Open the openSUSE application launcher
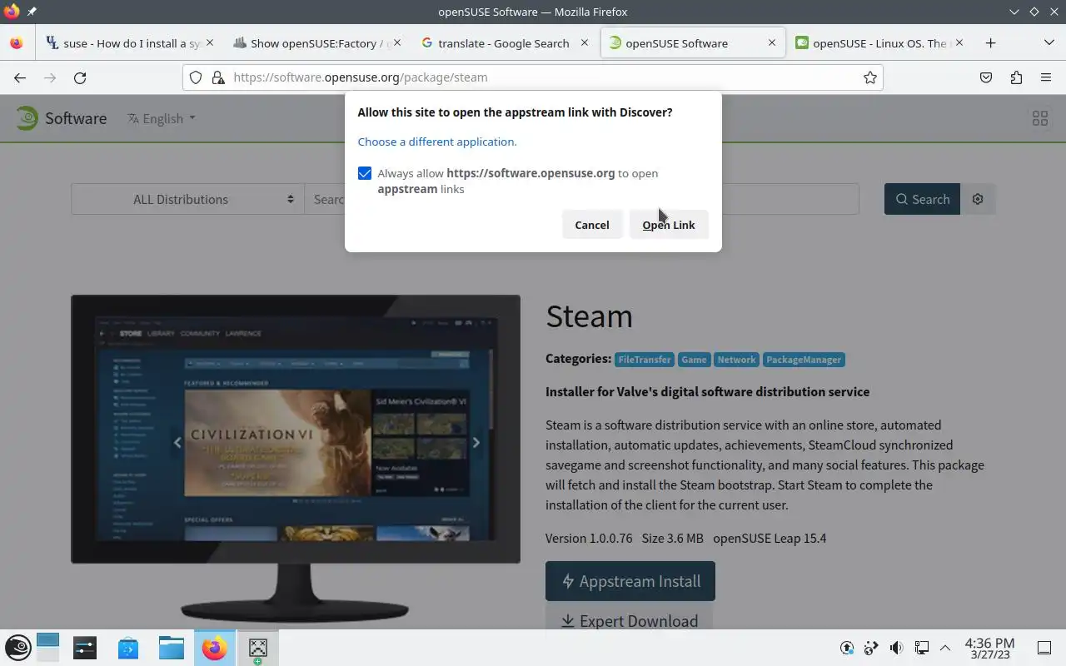Screen dimensions: 1066x666 coord(18,648)
